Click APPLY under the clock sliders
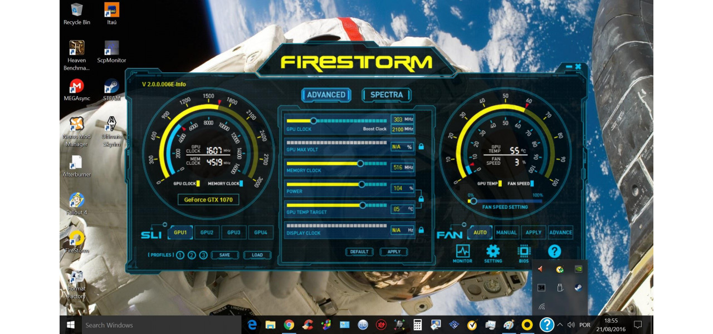This screenshot has height=334, width=713. tap(394, 252)
